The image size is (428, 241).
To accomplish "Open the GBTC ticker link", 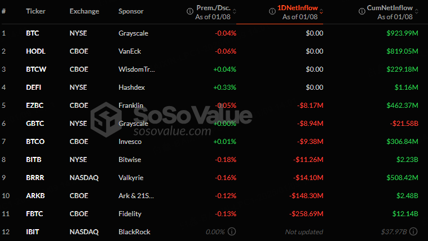I will [x=35, y=124].
